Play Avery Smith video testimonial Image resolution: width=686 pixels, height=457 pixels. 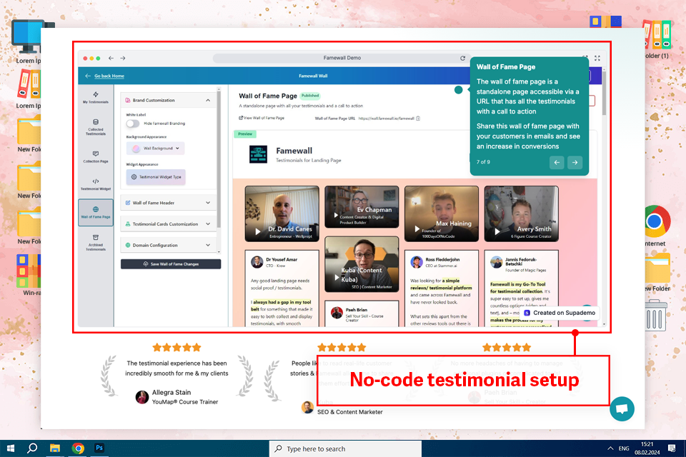(497, 232)
